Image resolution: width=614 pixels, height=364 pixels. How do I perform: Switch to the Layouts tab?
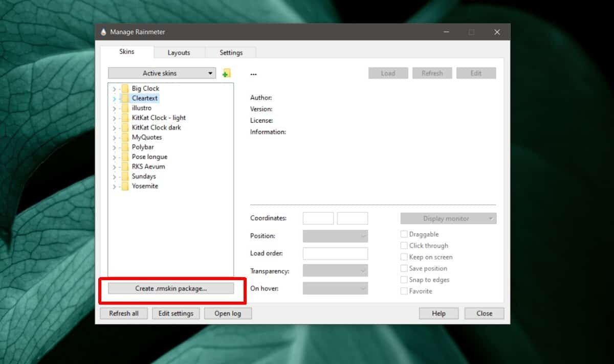pyautogui.click(x=179, y=53)
